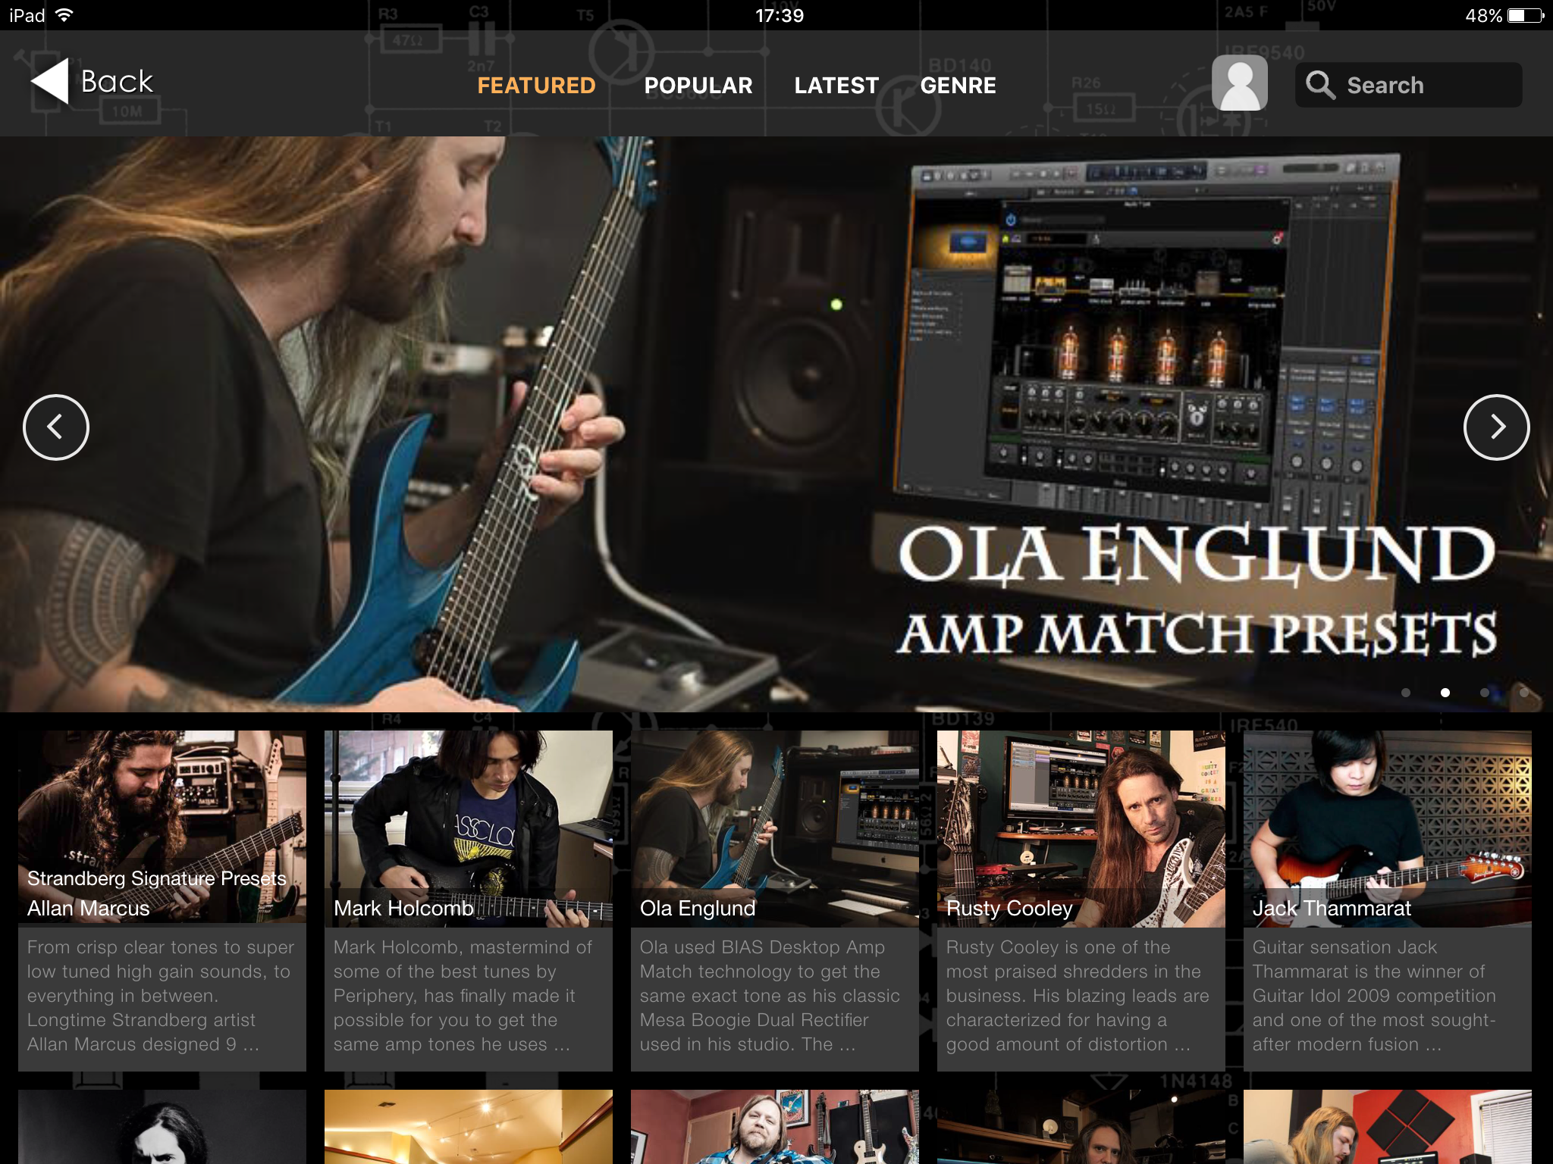Open bottom-row thumbnail with yellow room
The height and width of the screenshot is (1164, 1553).
(x=469, y=1127)
